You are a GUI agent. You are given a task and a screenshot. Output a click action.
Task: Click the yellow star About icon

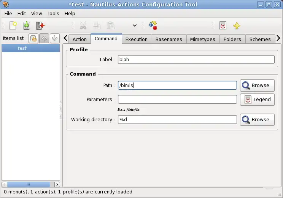coord(237,25)
